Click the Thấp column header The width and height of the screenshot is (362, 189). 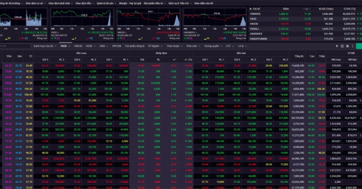click(322, 56)
